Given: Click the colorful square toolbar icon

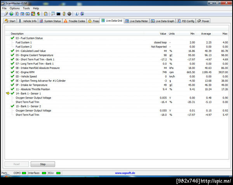Looking at the screenshot, I should [33, 14].
